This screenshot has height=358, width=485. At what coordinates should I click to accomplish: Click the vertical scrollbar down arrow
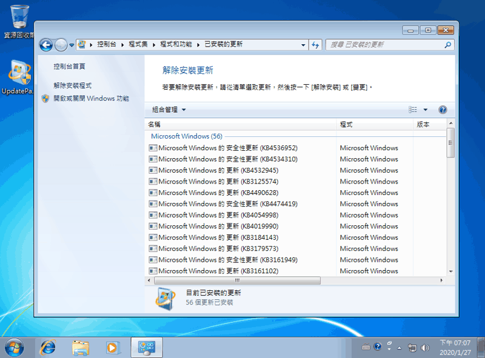pos(450,271)
